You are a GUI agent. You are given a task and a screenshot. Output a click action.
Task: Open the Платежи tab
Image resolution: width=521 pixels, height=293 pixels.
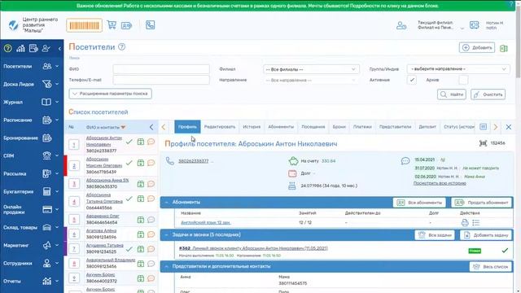[x=362, y=127]
